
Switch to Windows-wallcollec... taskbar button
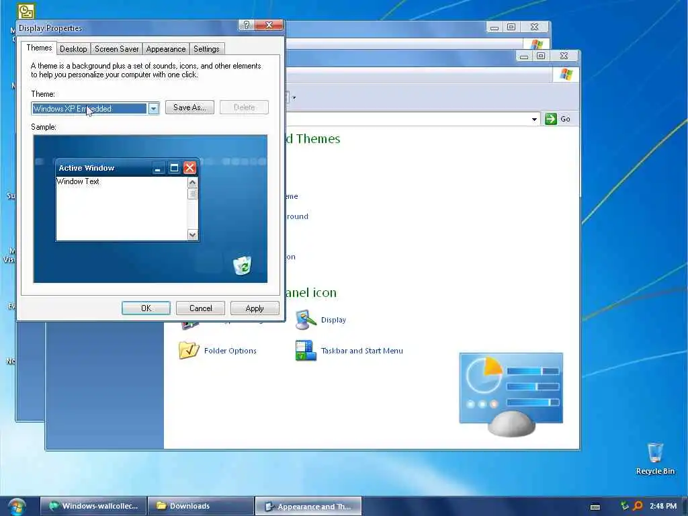(x=93, y=506)
